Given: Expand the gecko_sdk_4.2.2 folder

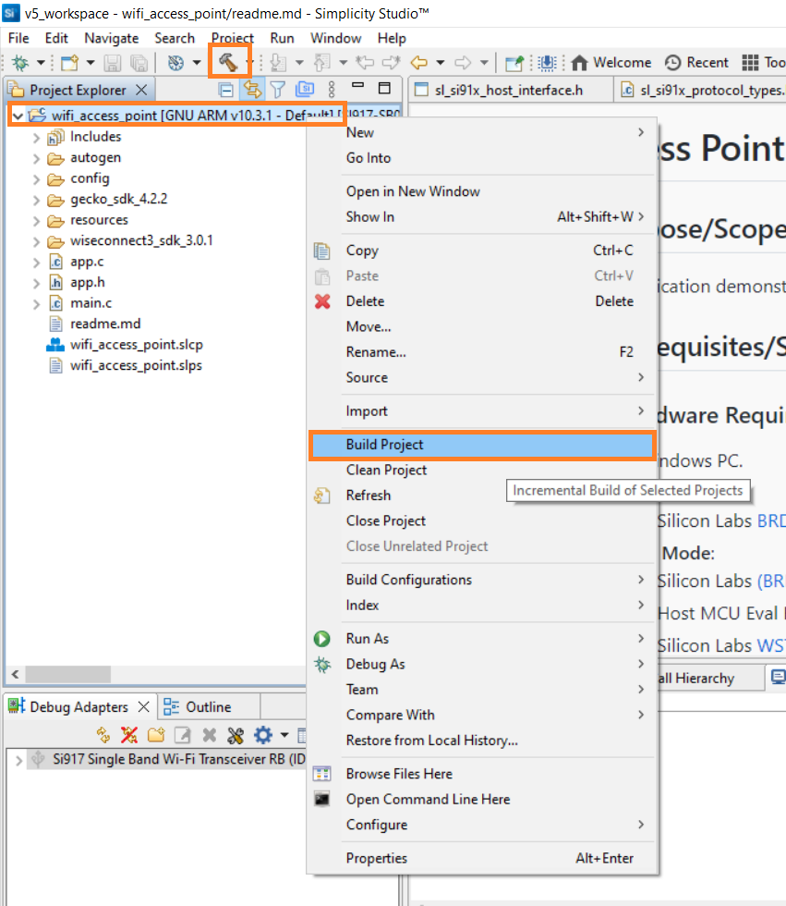Looking at the screenshot, I should coord(36,199).
